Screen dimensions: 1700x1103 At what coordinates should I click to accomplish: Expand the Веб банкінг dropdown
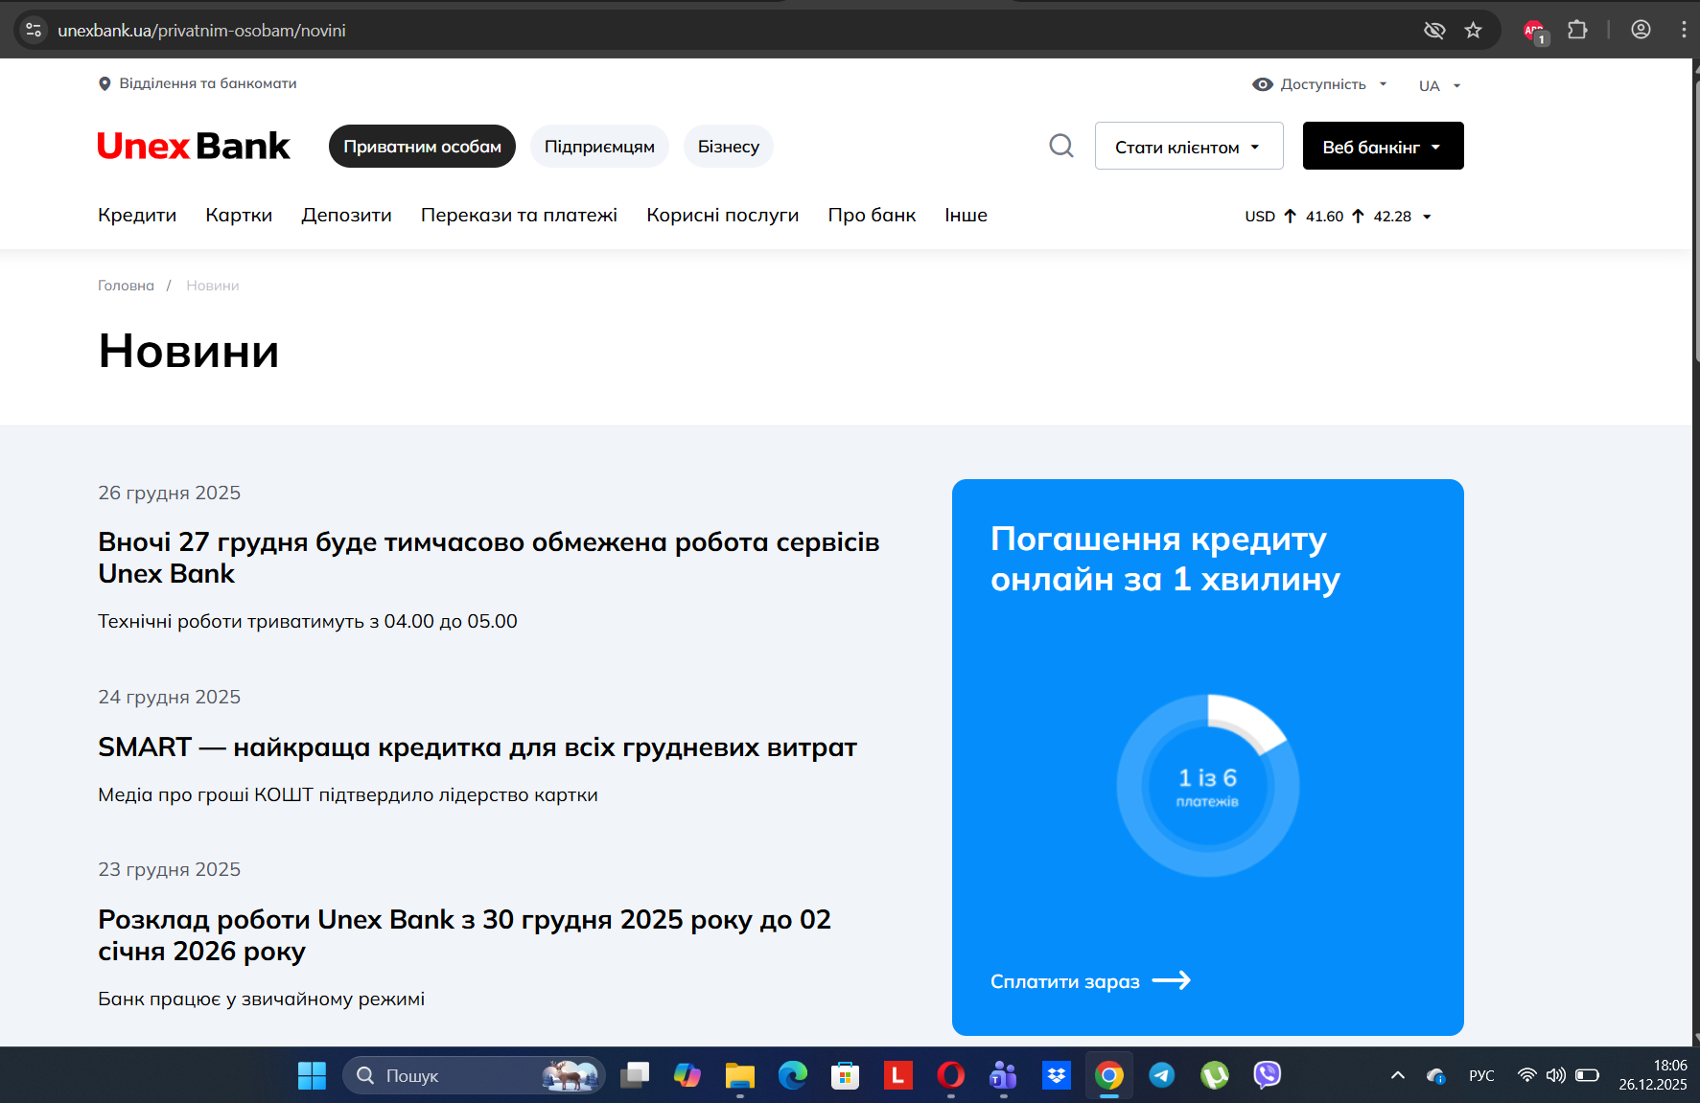[x=1383, y=146]
